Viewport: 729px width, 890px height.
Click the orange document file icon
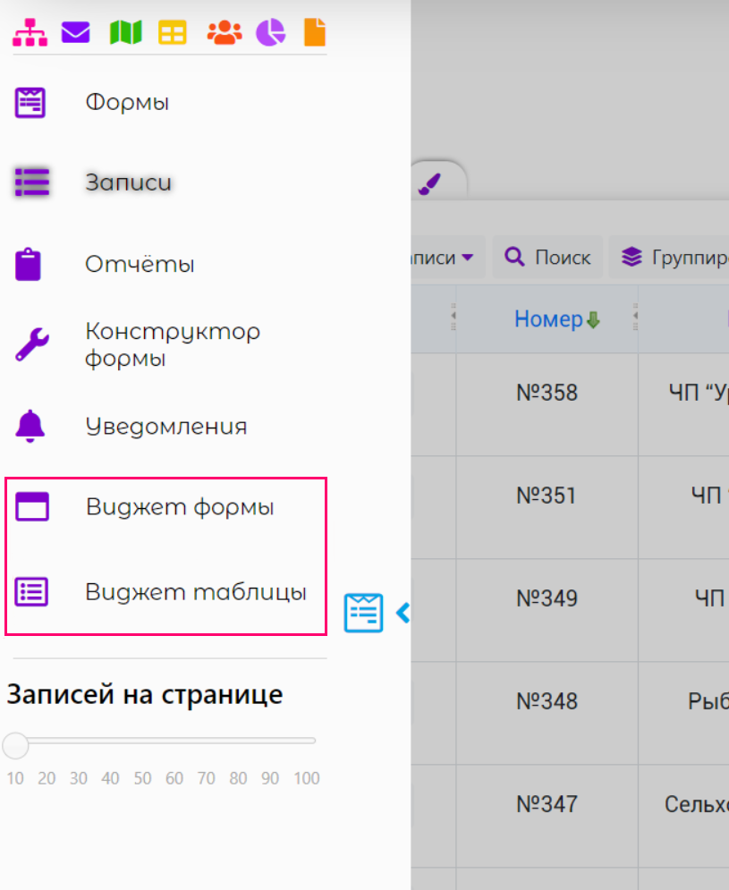click(315, 33)
